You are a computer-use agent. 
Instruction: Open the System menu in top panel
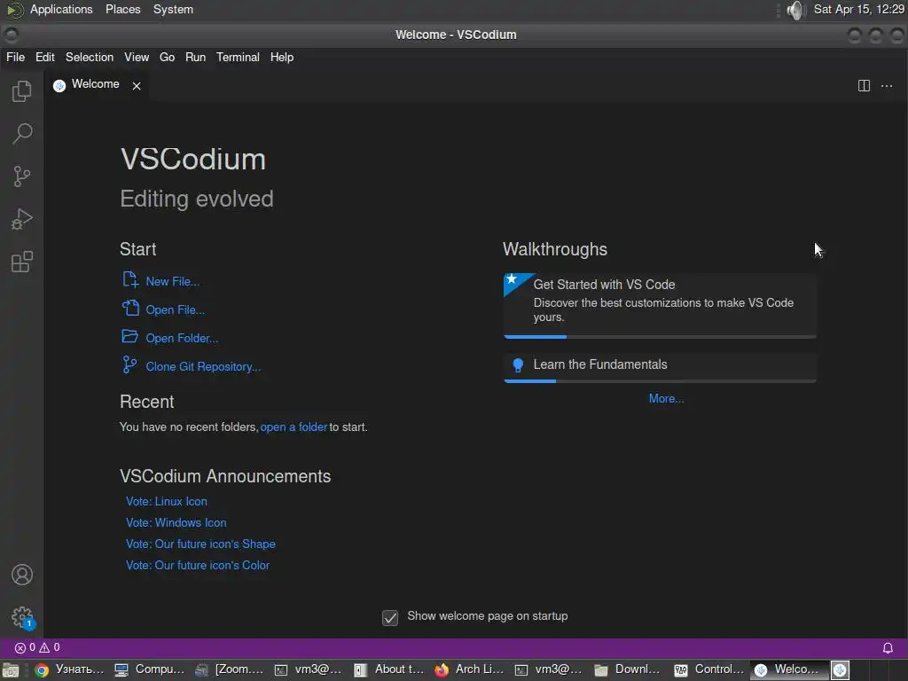click(x=173, y=9)
